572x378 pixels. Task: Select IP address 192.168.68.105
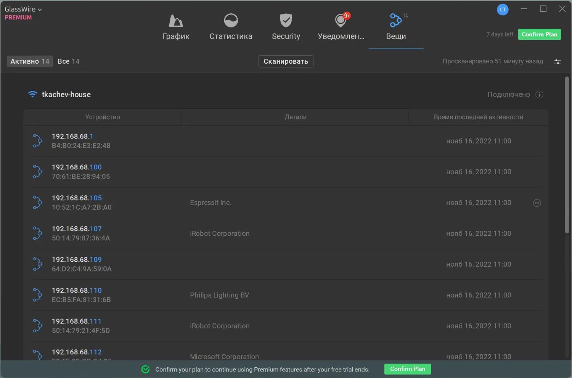[77, 198]
